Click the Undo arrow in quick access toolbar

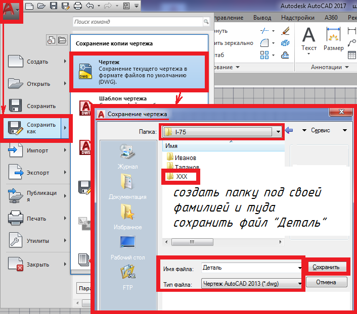click(91, 6)
